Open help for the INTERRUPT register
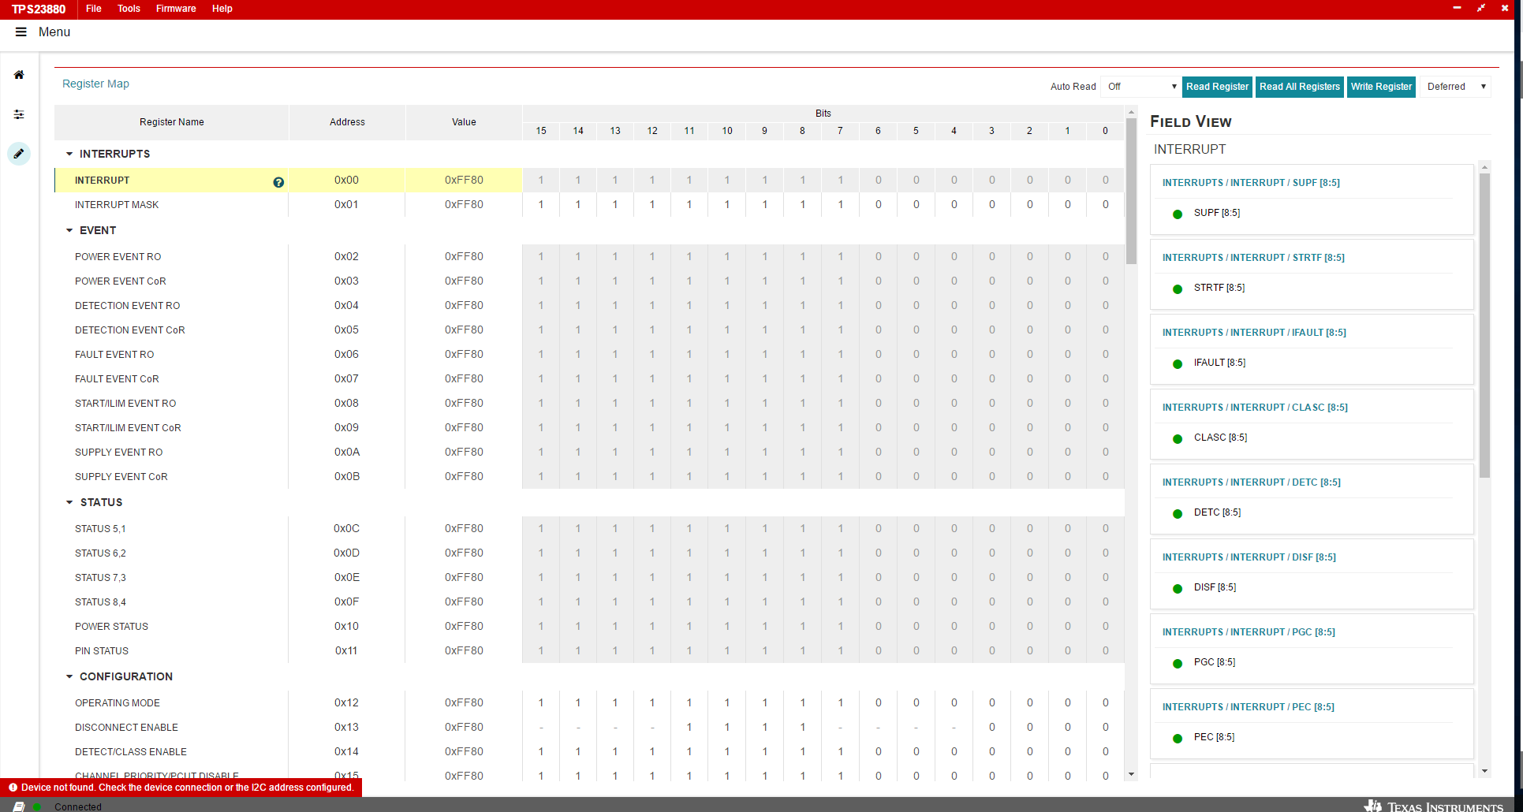 tap(278, 182)
